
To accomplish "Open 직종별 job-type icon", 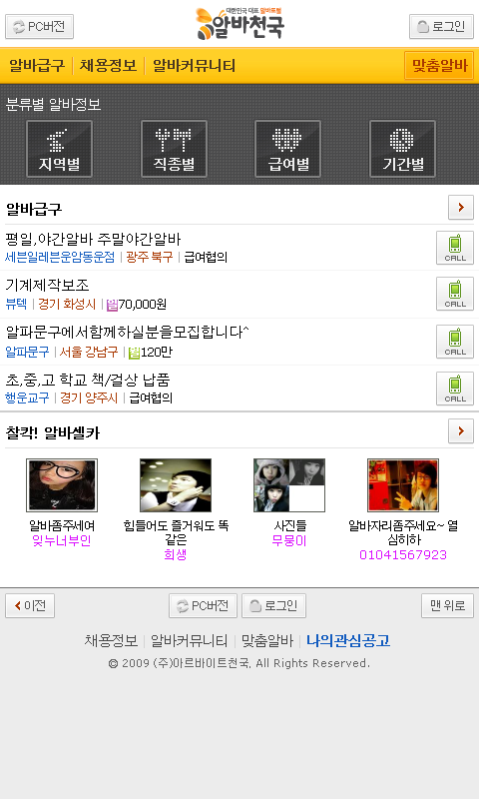I will point(174,149).
